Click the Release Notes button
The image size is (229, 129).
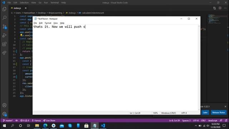click(x=219, y=113)
